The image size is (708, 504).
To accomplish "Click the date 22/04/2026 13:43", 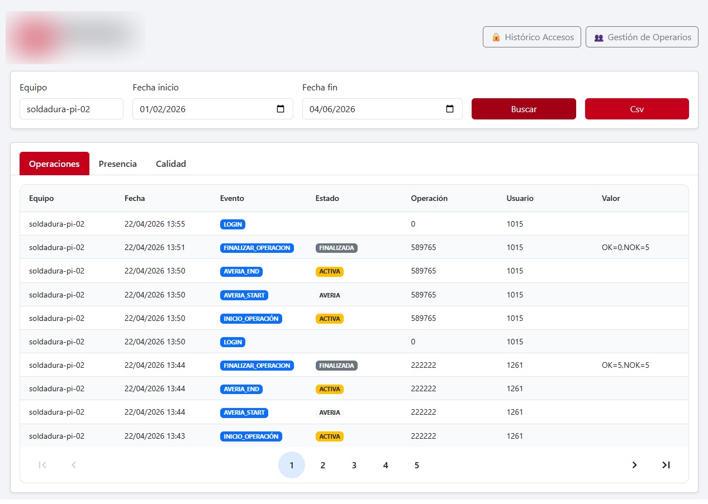I will (155, 436).
